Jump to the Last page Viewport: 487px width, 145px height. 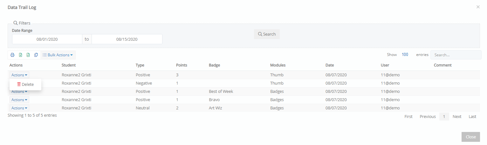(472, 117)
